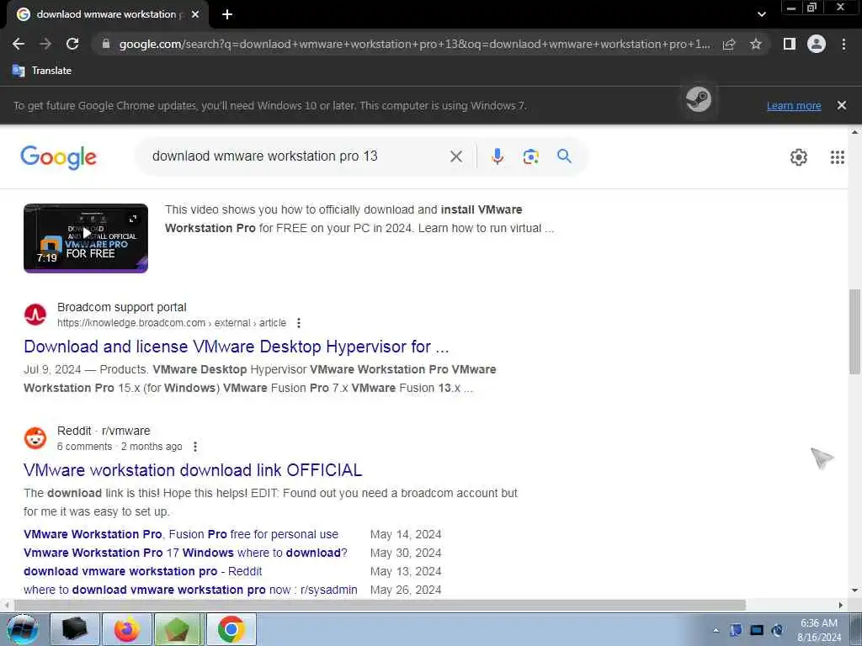Reload the Google search page
Image resolution: width=862 pixels, height=646 pixels.
[72, 44]
